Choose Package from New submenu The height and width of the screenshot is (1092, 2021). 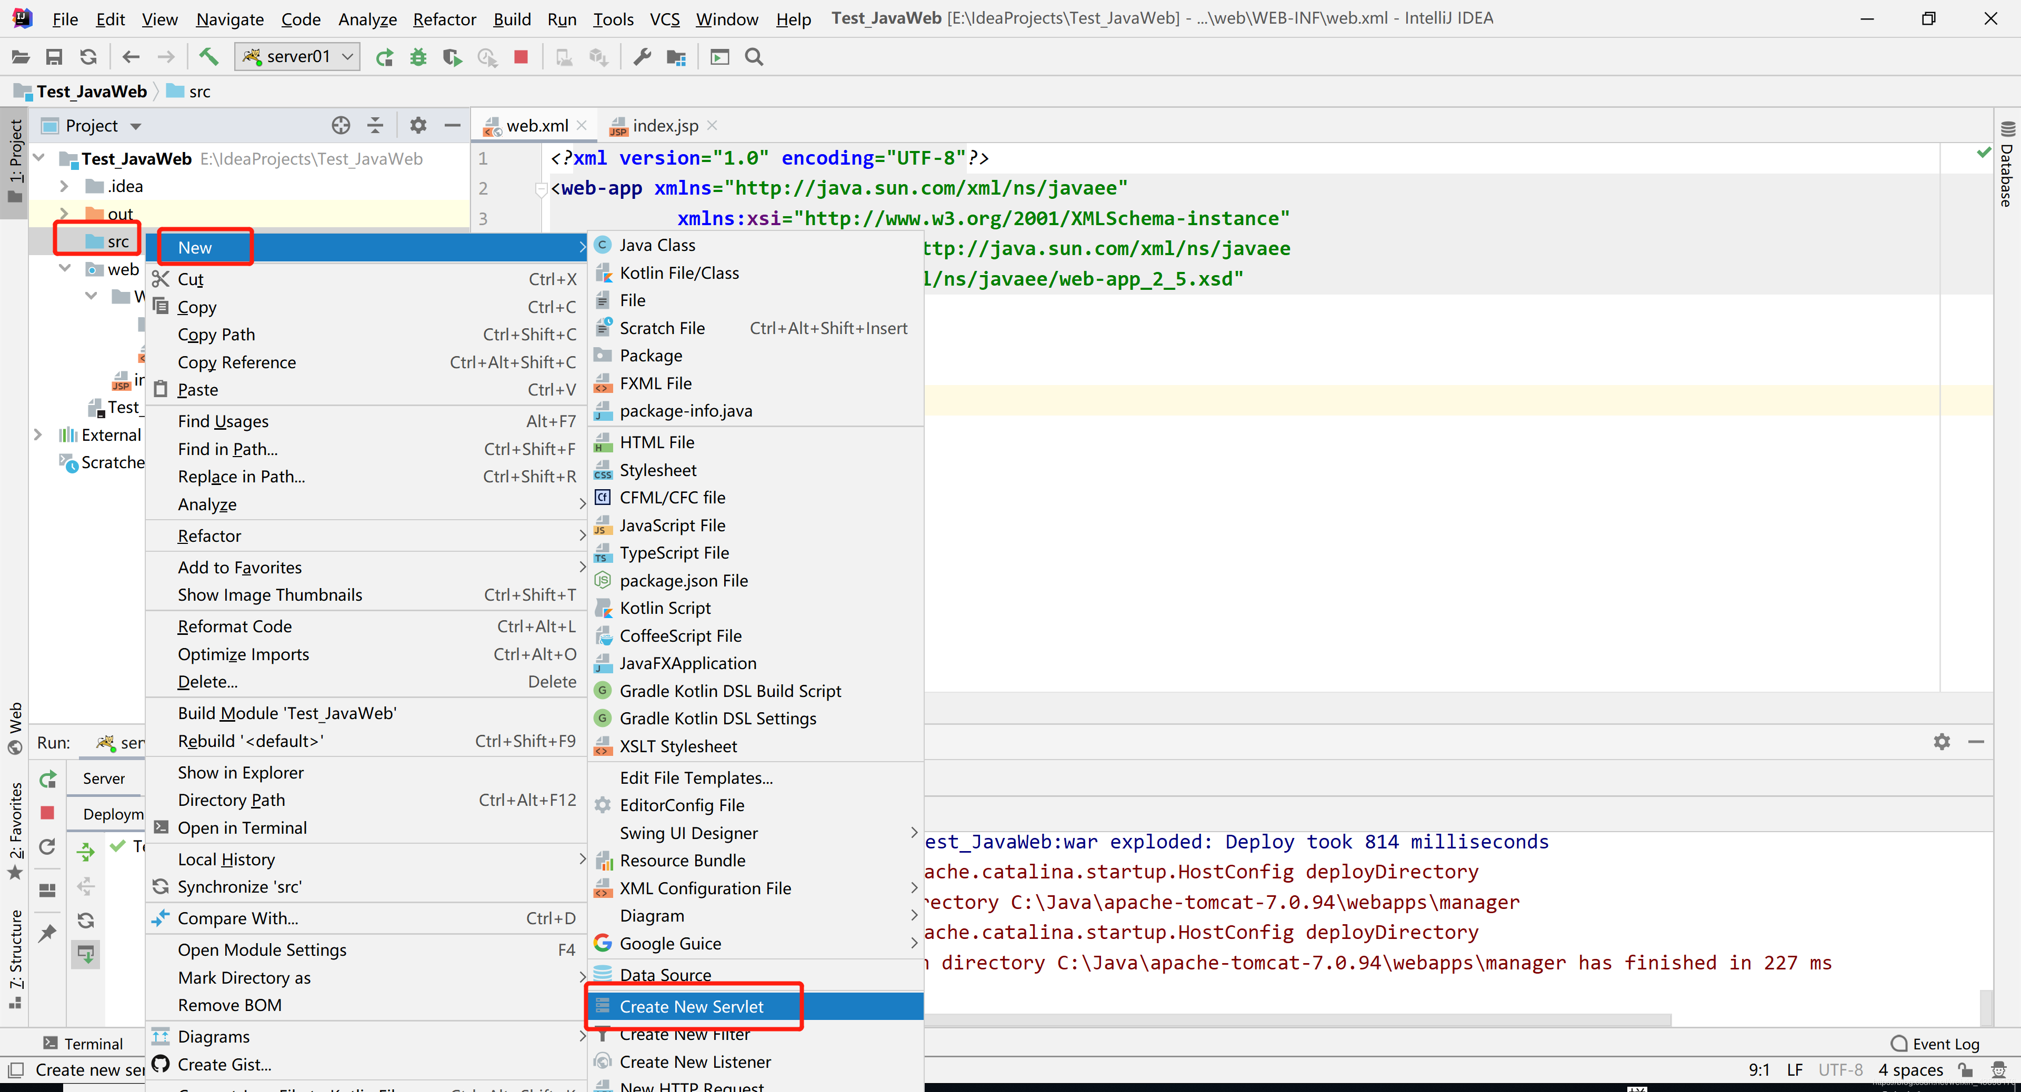[x=756, y=355]
